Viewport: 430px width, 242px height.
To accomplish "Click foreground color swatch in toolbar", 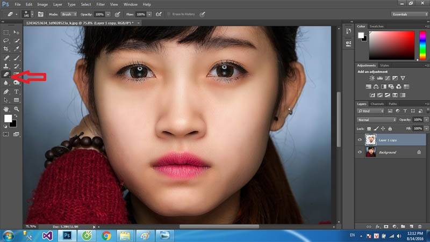I will pyautogui.click(x=8, y=118).
